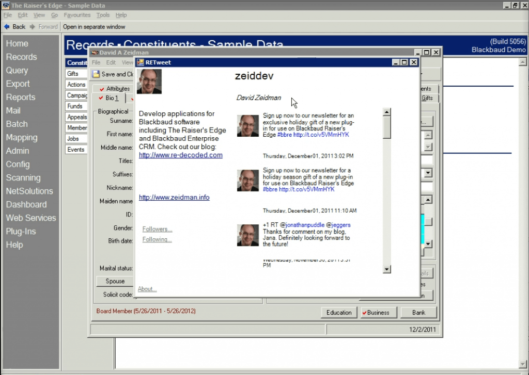Open the re-decoded.com blog link
Screen dimensions: 529x375
pos(180,155)
